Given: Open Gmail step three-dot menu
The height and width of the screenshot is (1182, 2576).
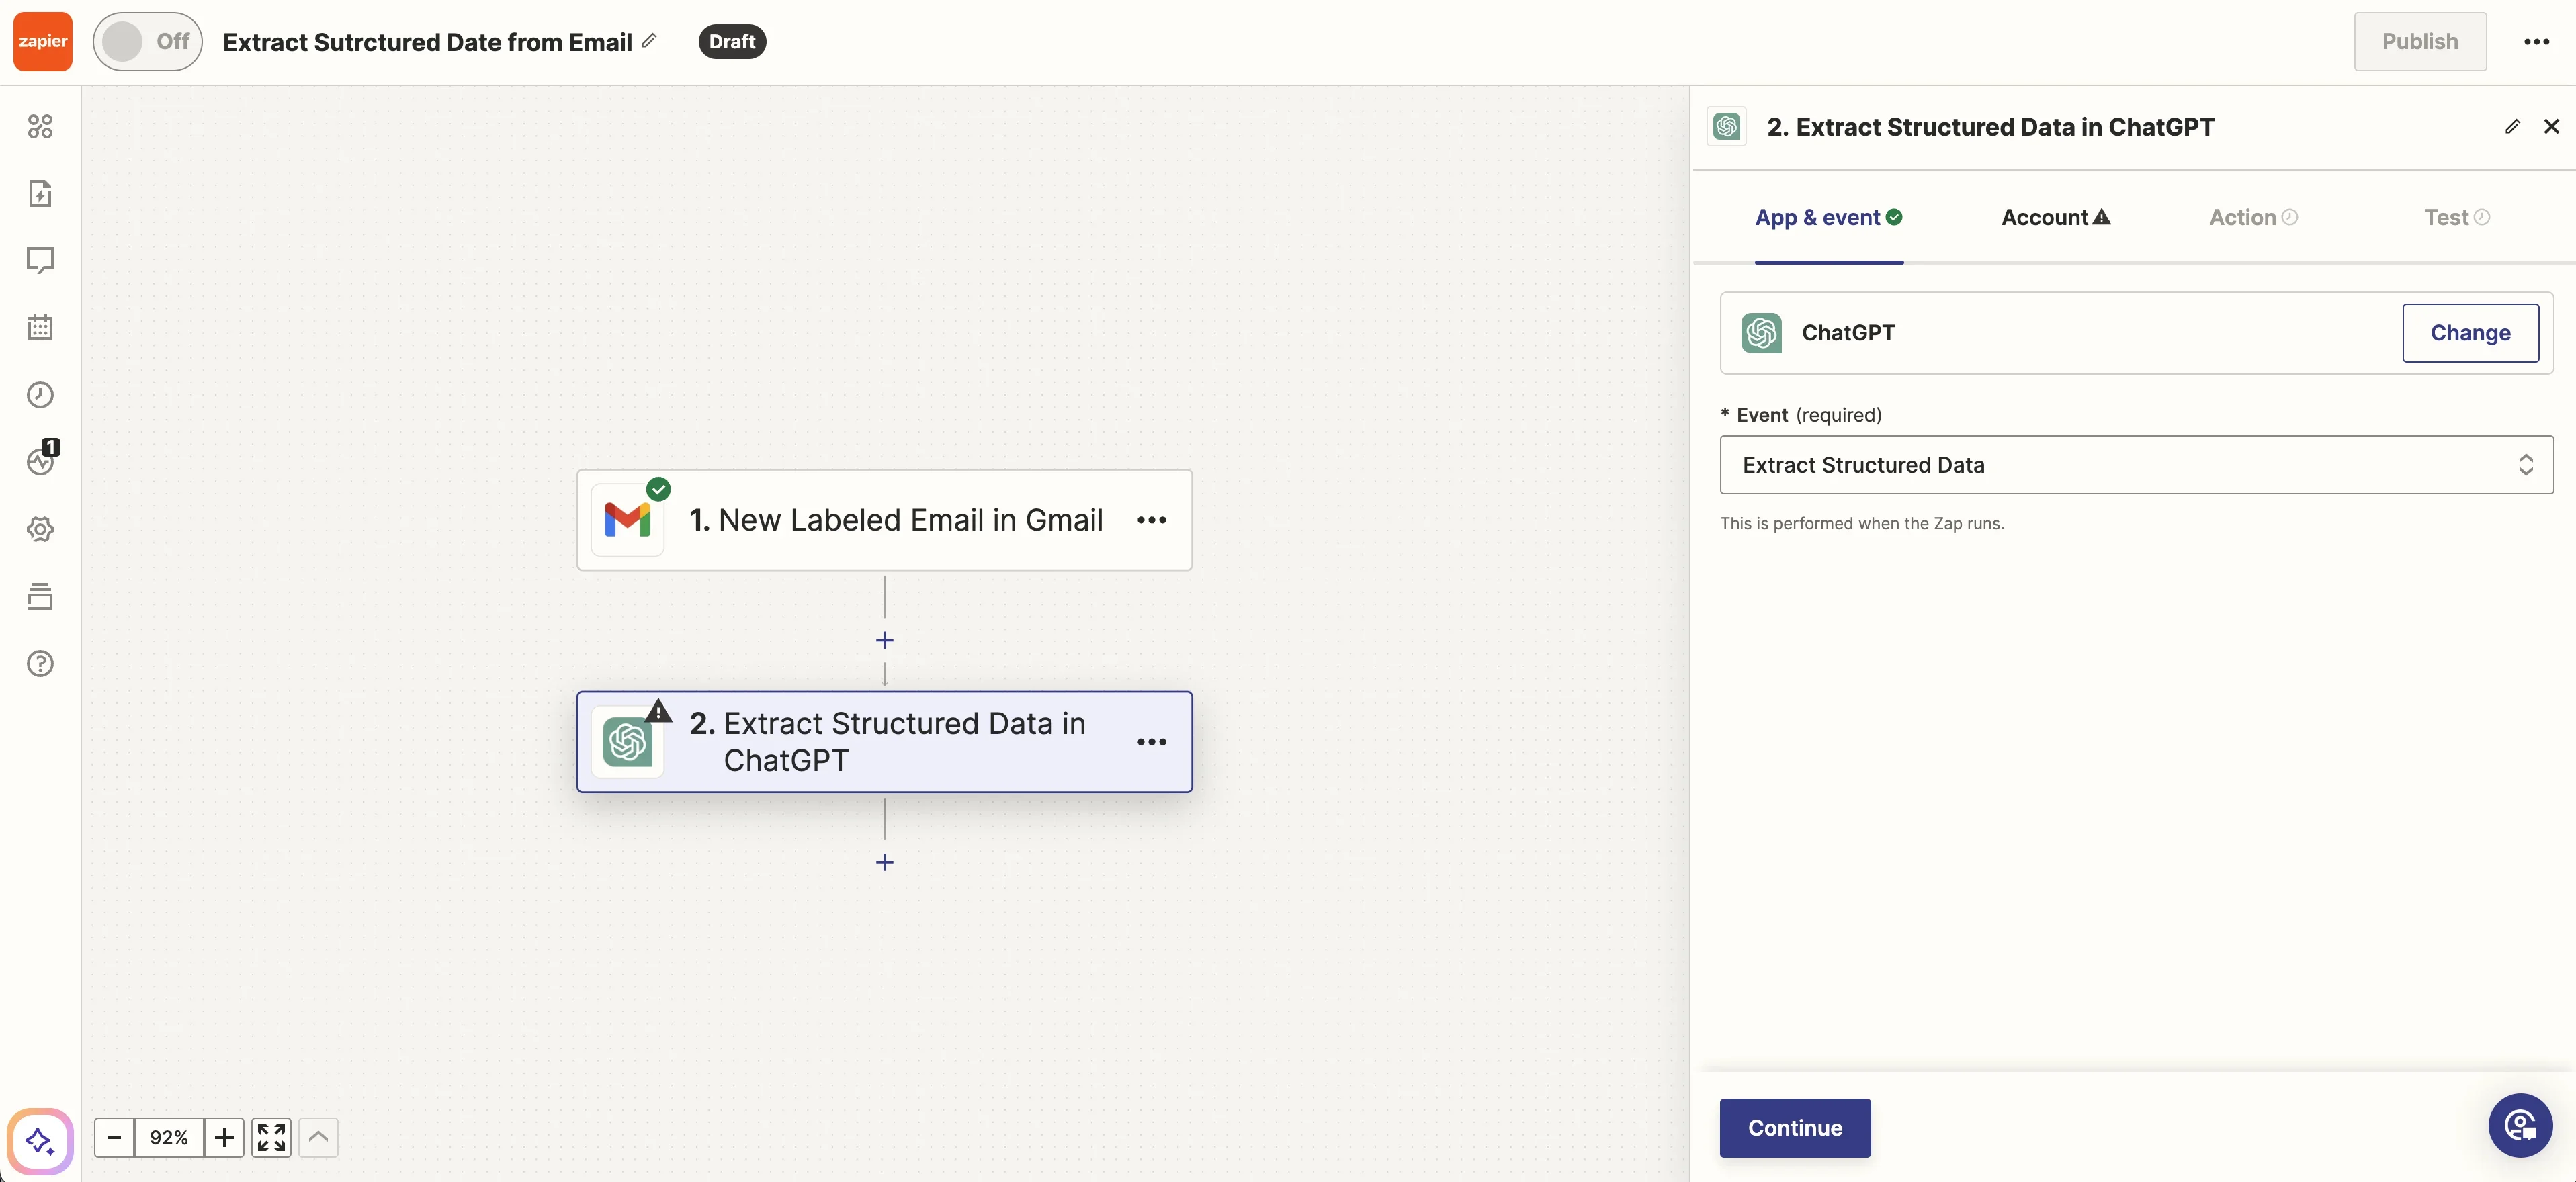Looking at the screenshot, I should 1151,520.
